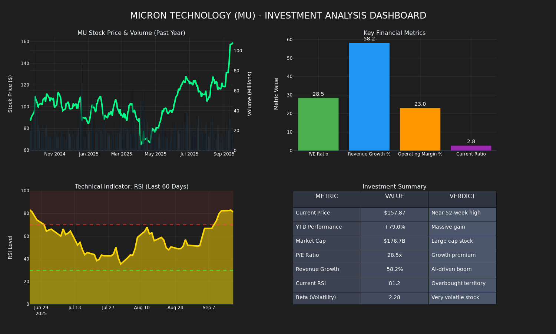Select the VERDICT column header

point(462,197)
